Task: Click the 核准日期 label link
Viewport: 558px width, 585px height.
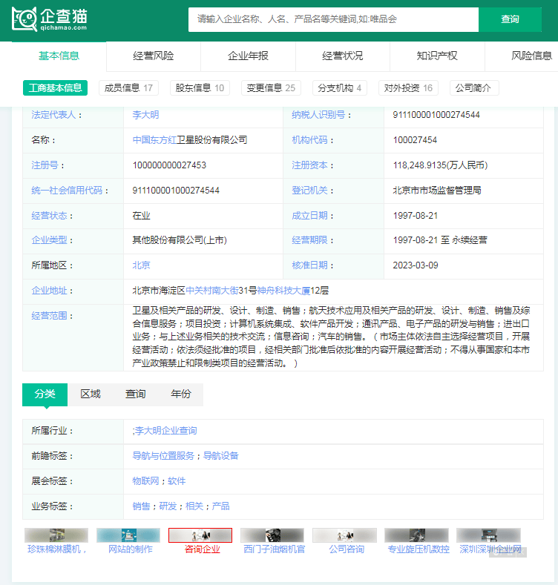Action: pyautogui.click(x=309, y=265)
